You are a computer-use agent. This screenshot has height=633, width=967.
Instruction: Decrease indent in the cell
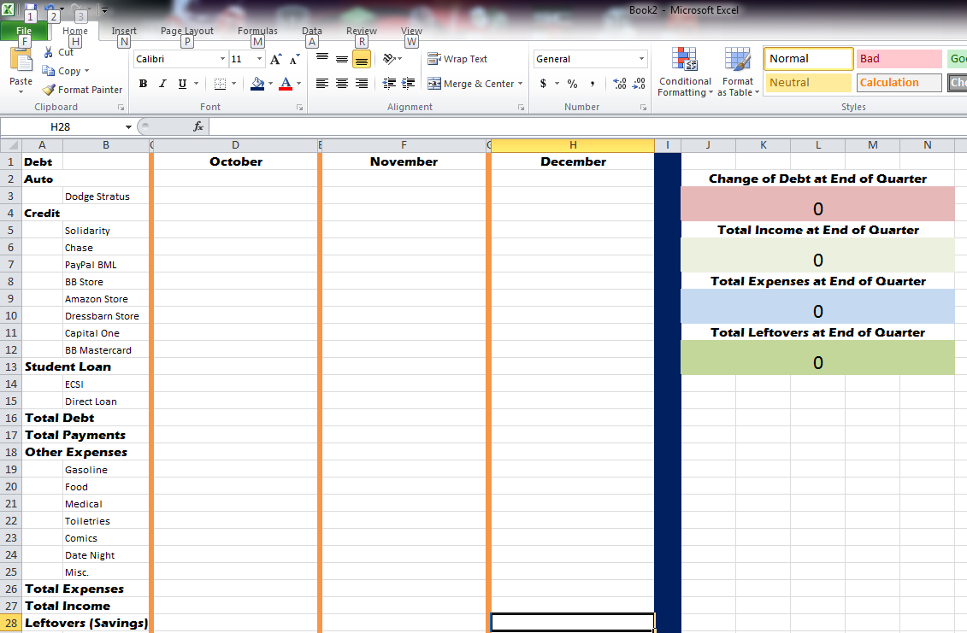coord(389,83)
